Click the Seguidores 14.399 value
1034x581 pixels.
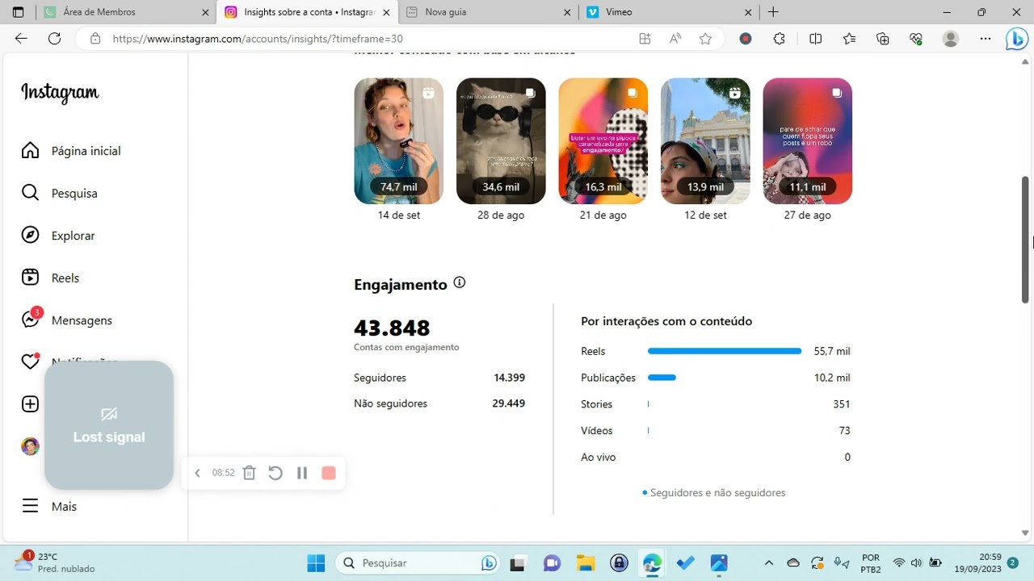[509, 378]
